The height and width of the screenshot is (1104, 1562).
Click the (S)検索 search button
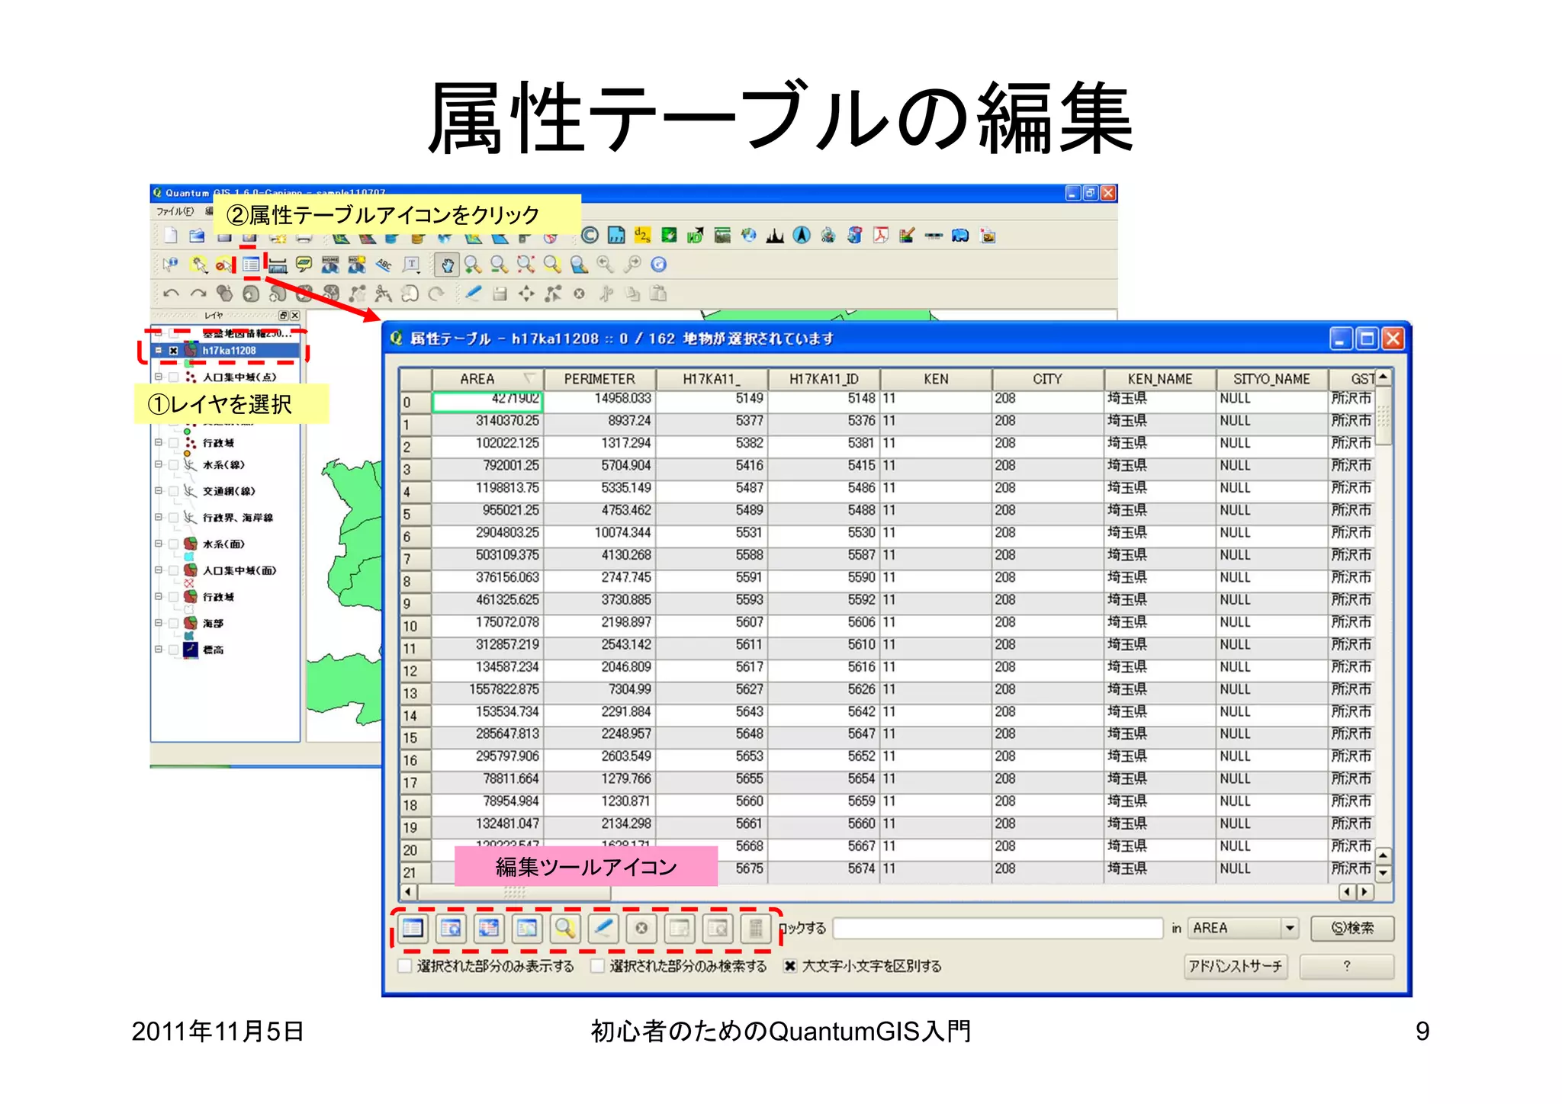tap(1352, 928)
